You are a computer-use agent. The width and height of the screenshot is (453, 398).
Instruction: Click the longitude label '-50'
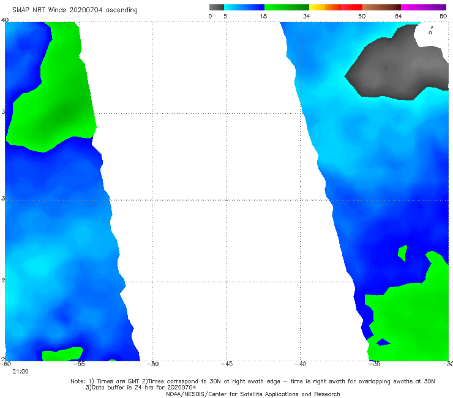153,364
